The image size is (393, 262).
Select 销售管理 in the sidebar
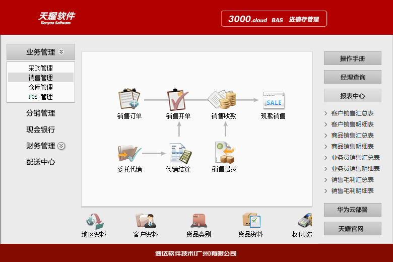(x=41, y=78)
